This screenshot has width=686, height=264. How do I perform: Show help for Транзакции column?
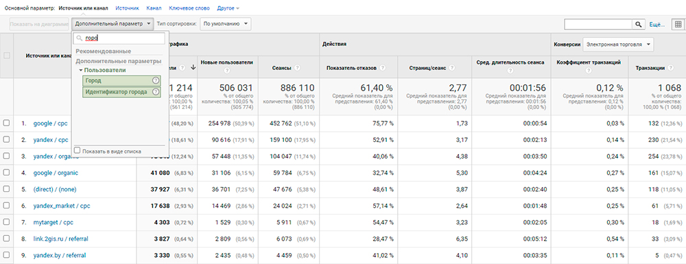[670, 68]
